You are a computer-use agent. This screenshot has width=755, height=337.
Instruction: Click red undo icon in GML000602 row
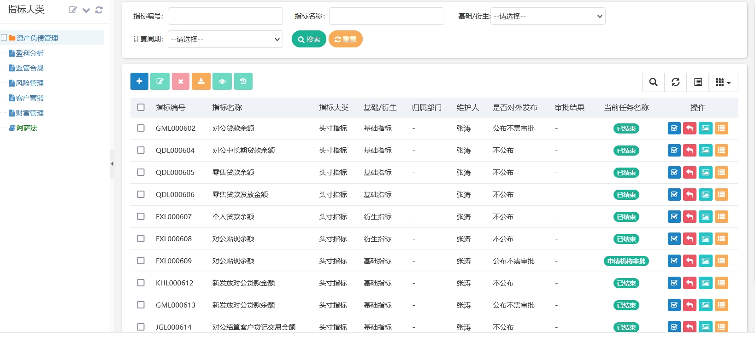coord(690,128)
